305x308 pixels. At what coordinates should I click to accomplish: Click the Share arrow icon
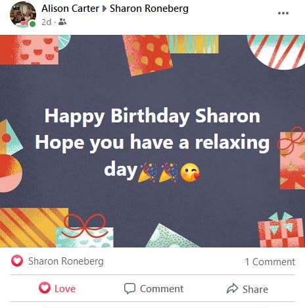[x=232, y=288]
